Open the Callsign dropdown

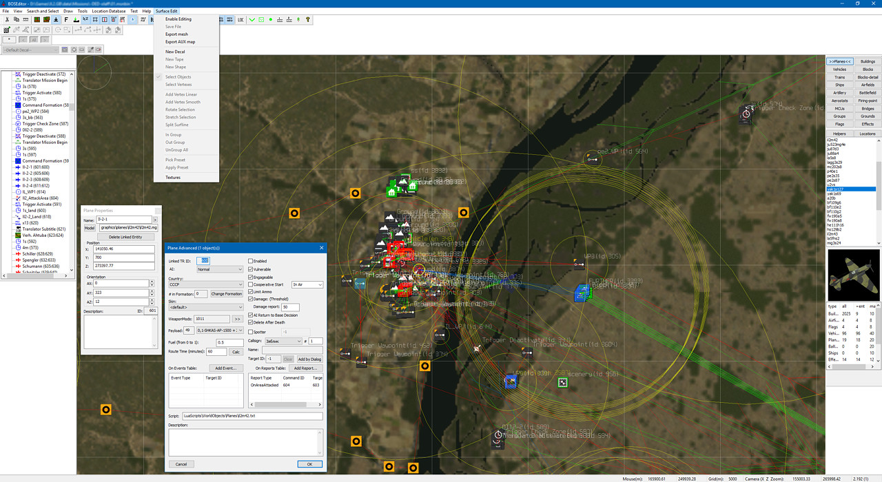[x=283, y=341]
